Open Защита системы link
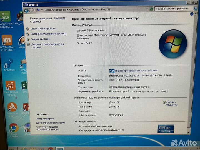 pos(40,39)
